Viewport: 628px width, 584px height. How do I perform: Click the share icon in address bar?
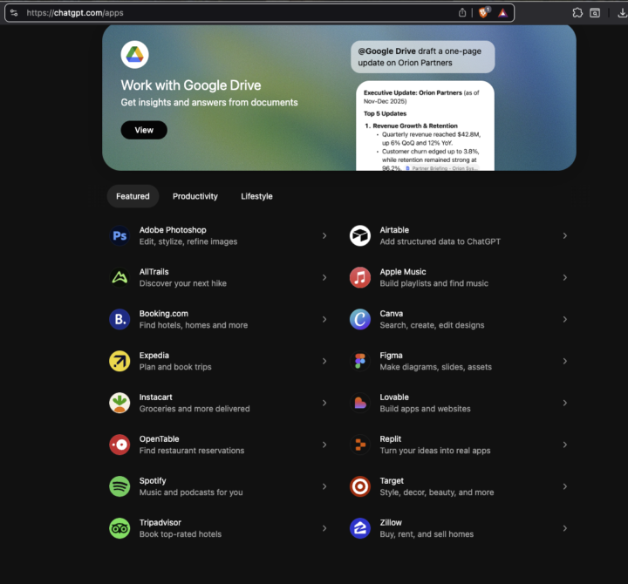pyautogui.click(x=462, y=13)
